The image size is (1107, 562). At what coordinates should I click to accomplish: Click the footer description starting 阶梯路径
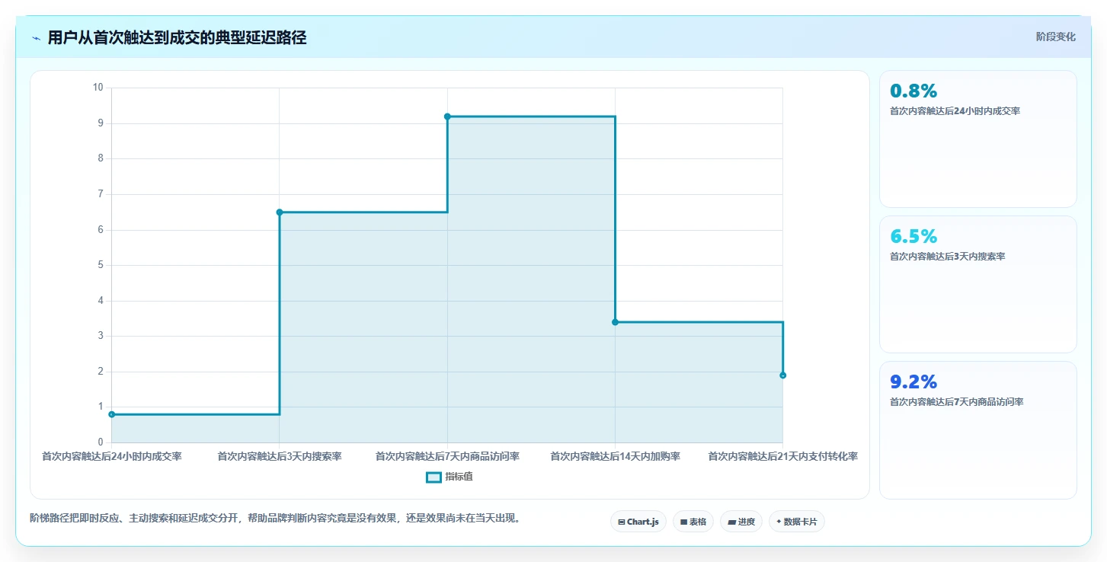point(275,519)
